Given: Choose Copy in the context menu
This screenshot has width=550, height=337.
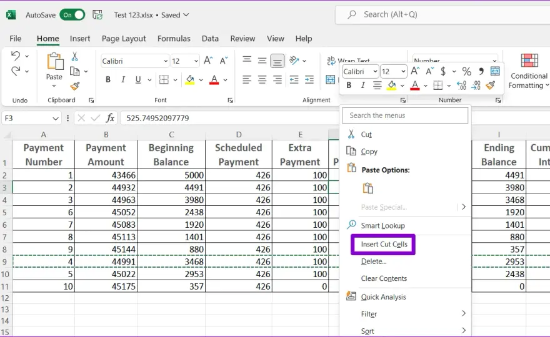Looking at the screenshot, I should [405, 151].
